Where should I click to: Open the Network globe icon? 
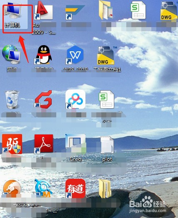click(11, 55)
